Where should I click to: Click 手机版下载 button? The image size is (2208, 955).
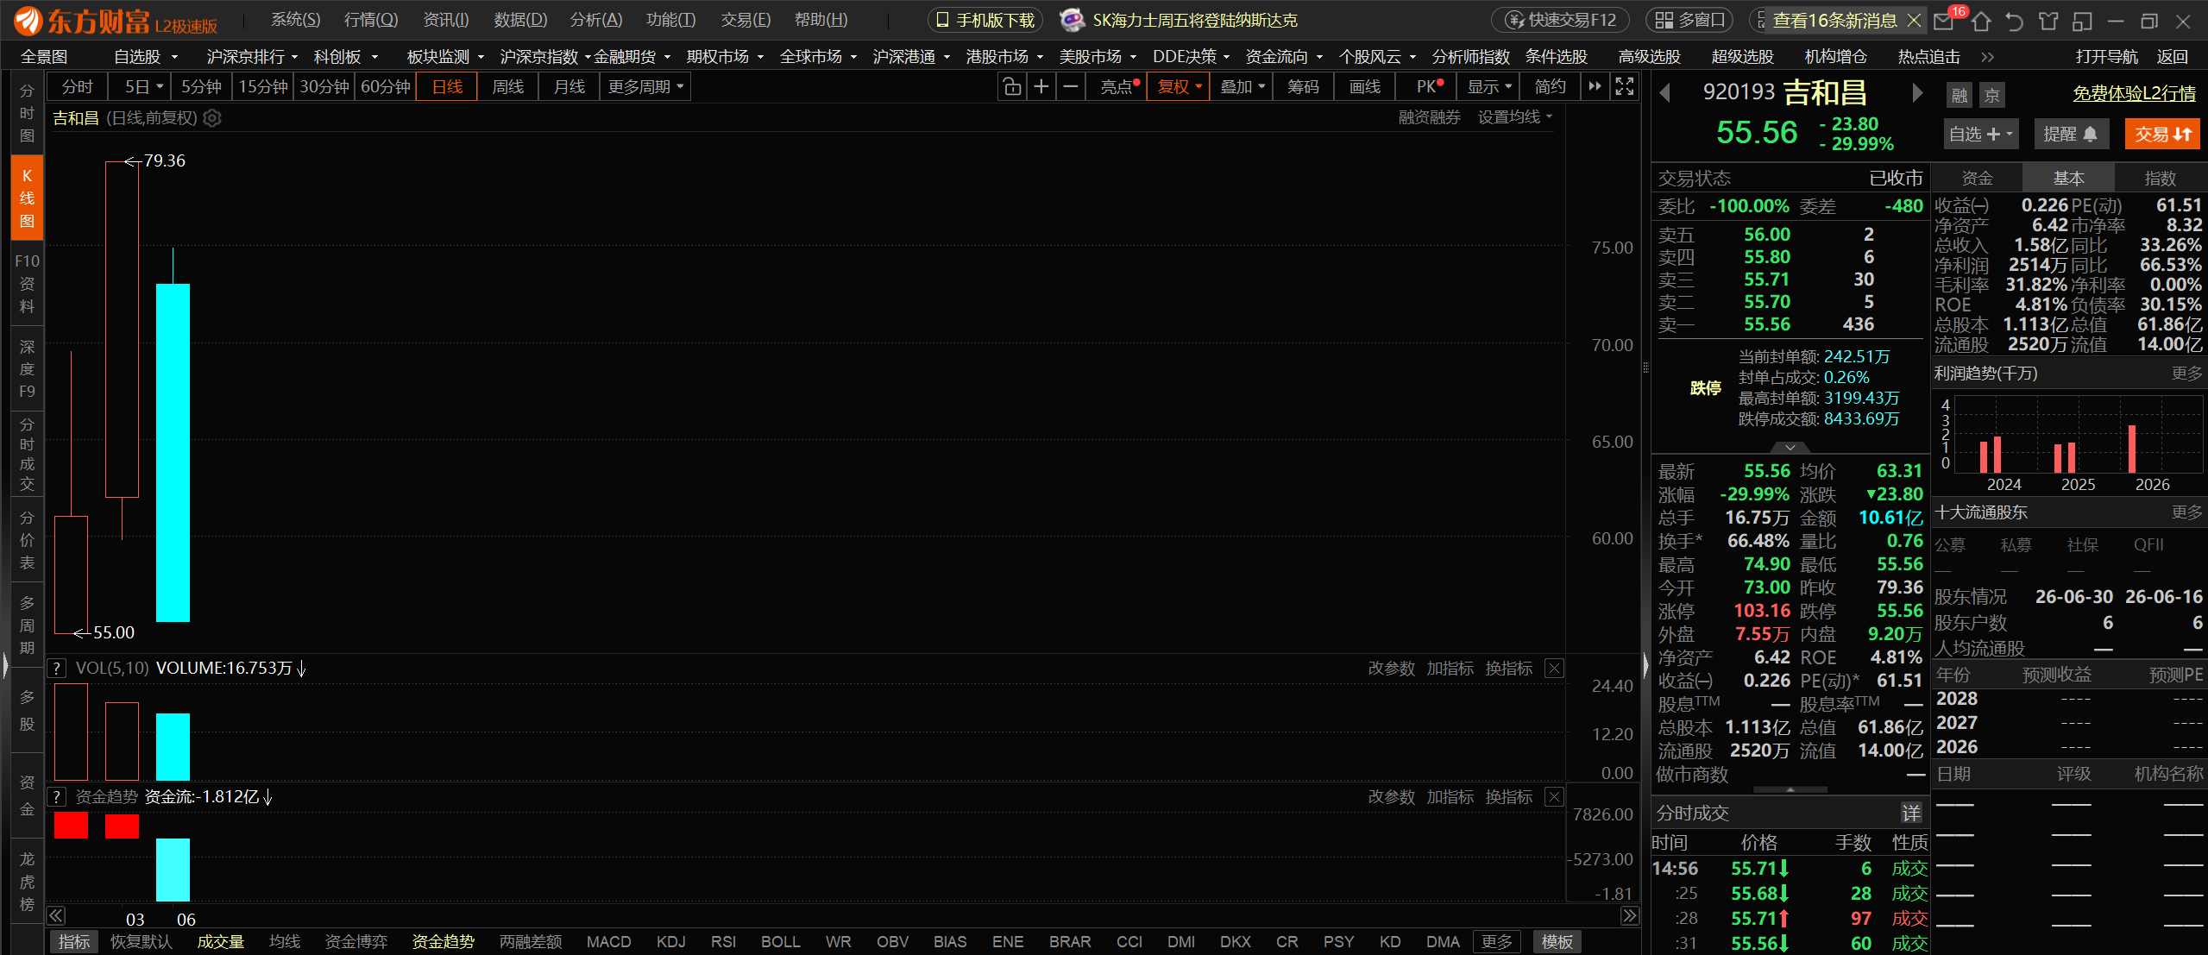click(x=984, y=20)
